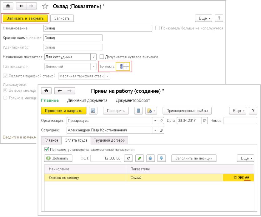The image size is (261, 217).
Task: Expand the 'Назначение показателя' dropdown
Action: (x=93, y=57)
